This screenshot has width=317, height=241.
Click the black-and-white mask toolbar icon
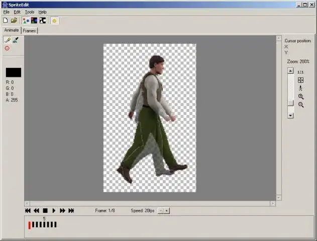click(43, 21)
